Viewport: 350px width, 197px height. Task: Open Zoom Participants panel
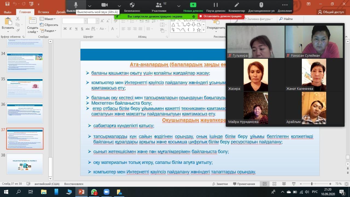159,5
